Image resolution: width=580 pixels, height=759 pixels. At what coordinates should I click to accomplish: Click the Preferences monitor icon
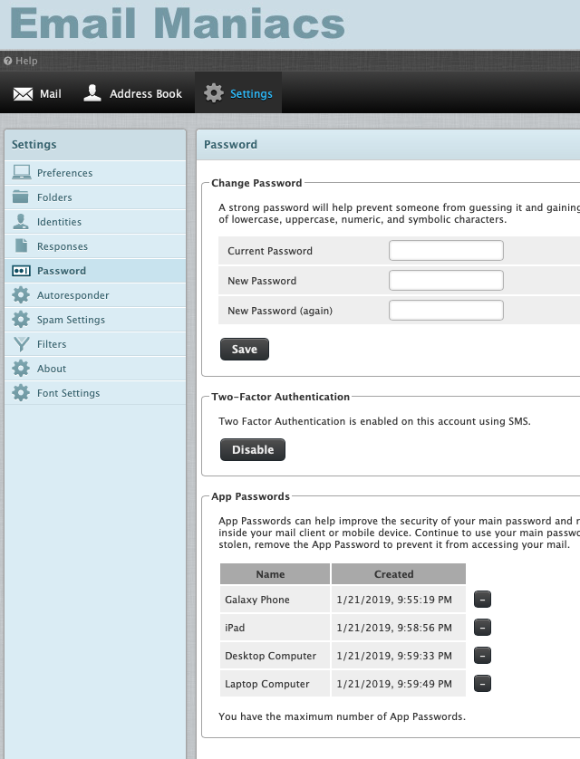pos(22,172)
